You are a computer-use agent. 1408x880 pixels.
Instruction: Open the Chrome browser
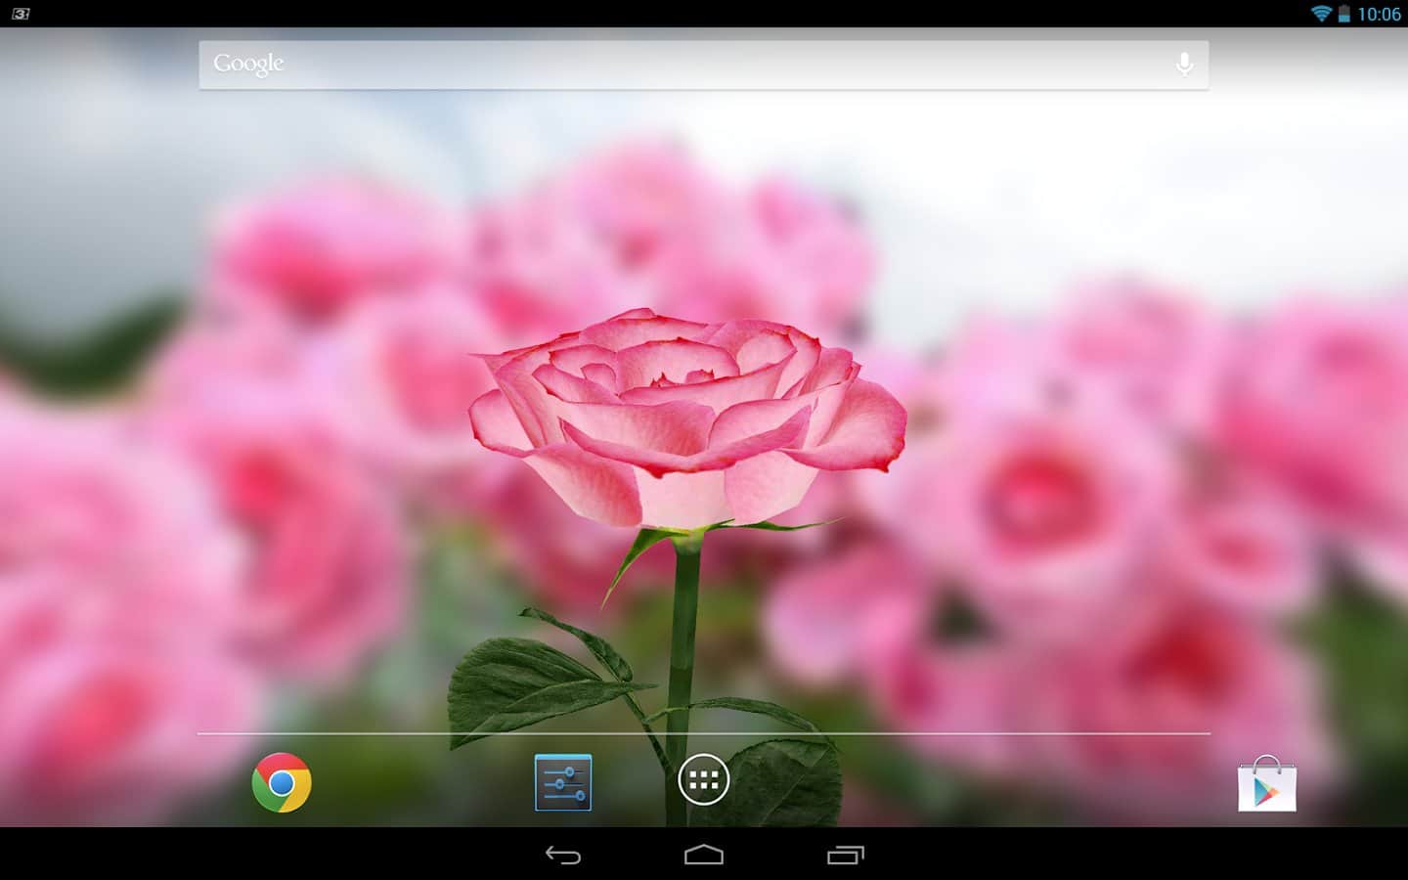coord(282,782)
